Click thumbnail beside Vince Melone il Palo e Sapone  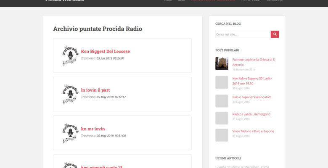(222, 135)
